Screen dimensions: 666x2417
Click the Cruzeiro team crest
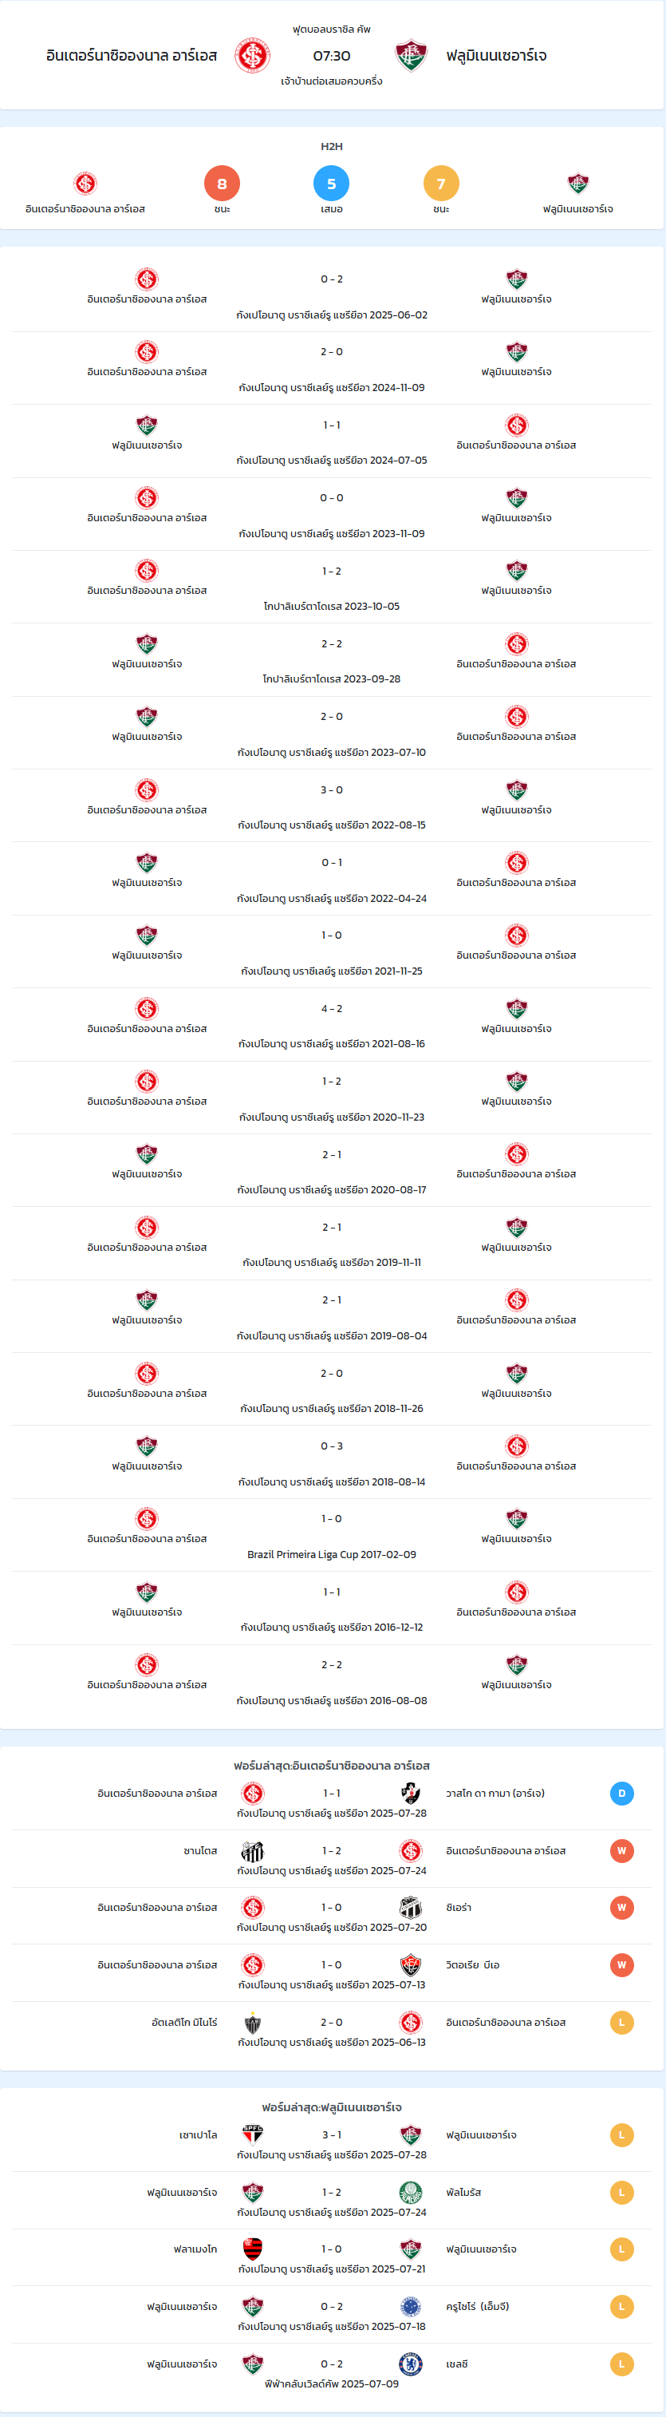point(411,2306)
